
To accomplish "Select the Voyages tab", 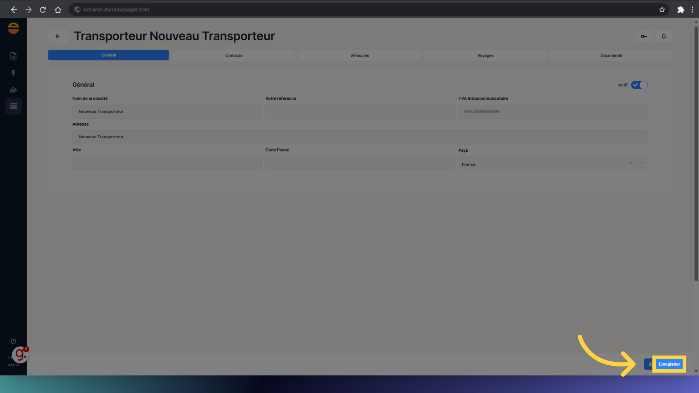I will point(485,55).
